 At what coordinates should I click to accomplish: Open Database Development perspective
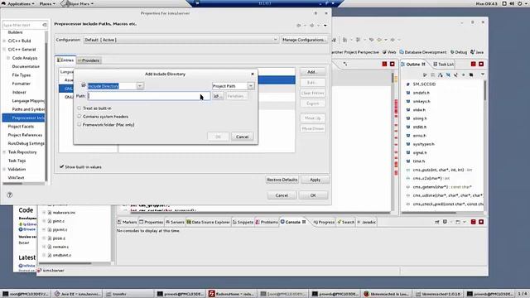[x=423, y=52]
